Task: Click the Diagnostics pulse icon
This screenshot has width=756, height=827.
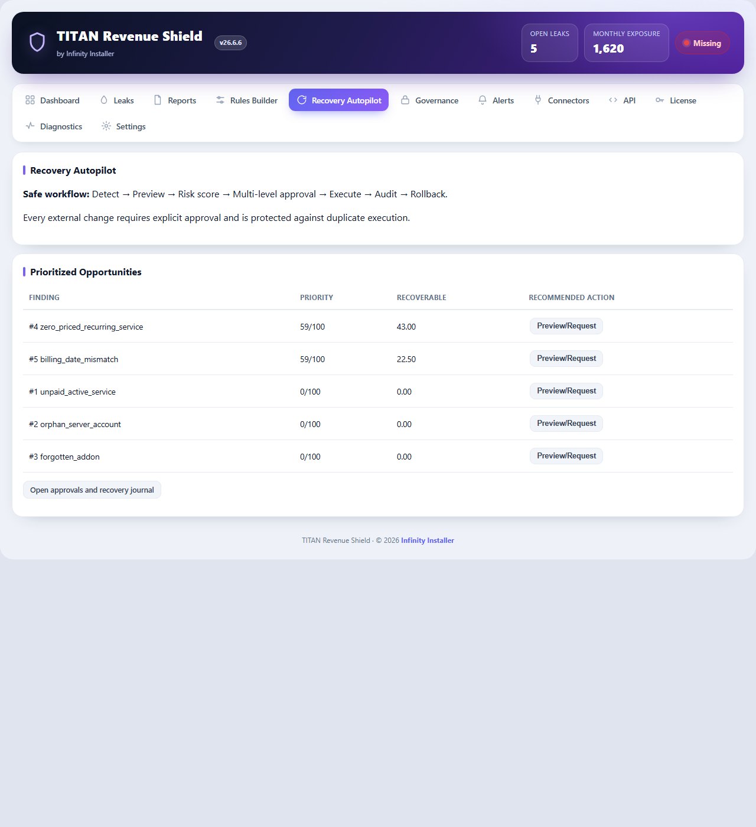Action: (x=30, y=126)
